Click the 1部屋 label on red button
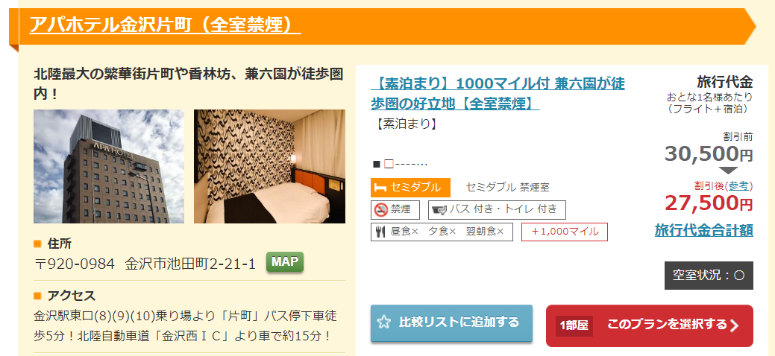775x356 pixels. (x=574, y=325)
